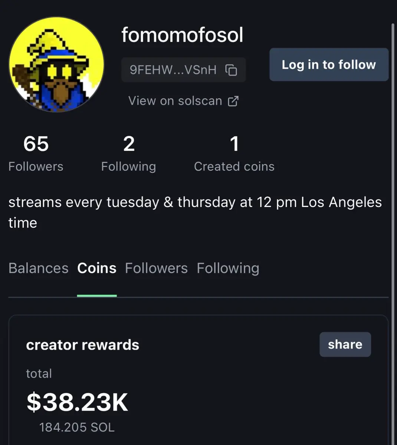Switch to the Balances tab
This screenshot has width=397, height=445.
(38, 268)
